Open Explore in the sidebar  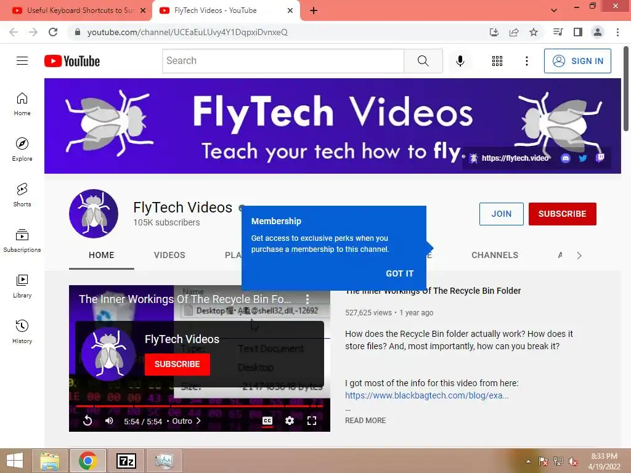(22, 150)
